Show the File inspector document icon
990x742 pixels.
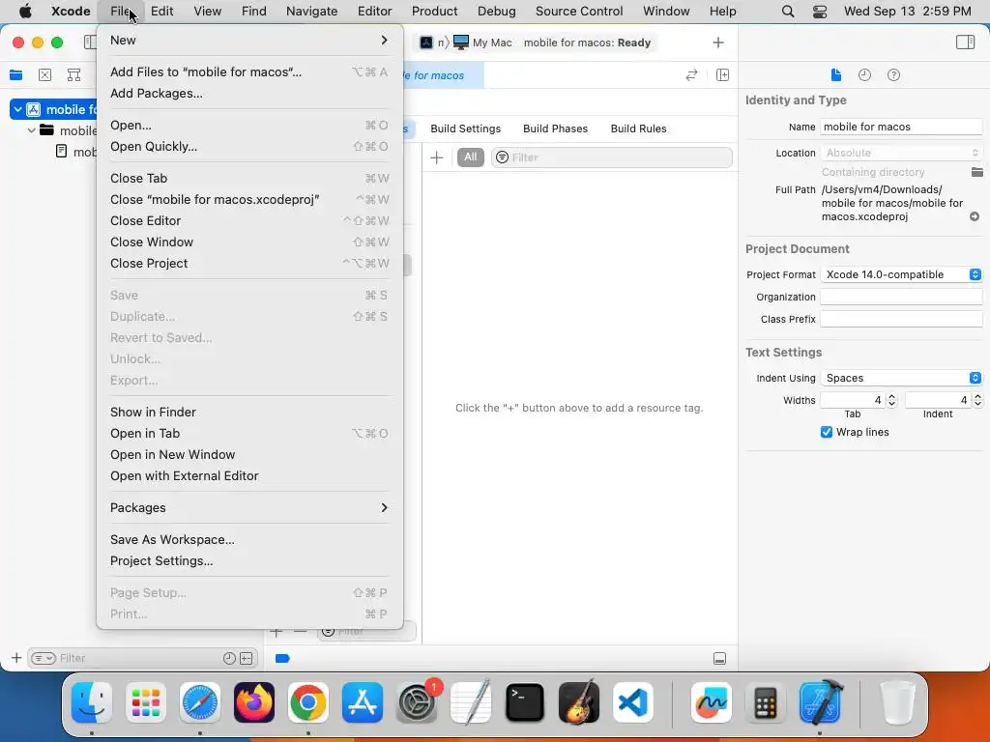pyautogui.click(x=836, y=75)
